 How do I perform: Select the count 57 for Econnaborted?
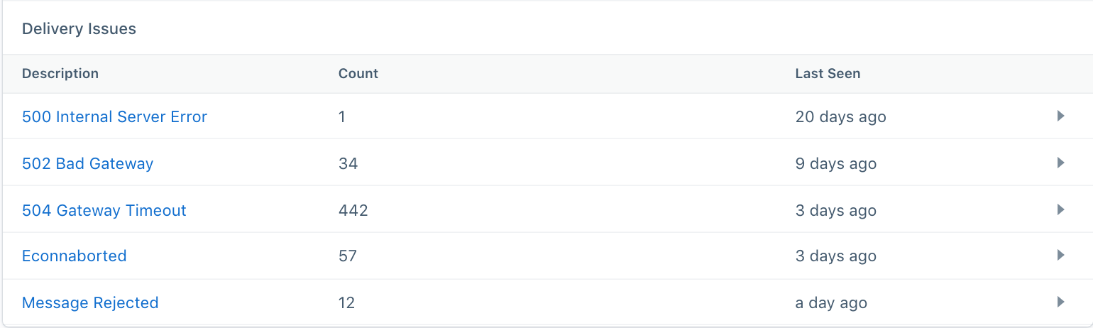pos(348,256)
